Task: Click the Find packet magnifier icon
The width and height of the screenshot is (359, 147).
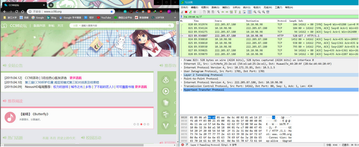Action: coord(218,12)
